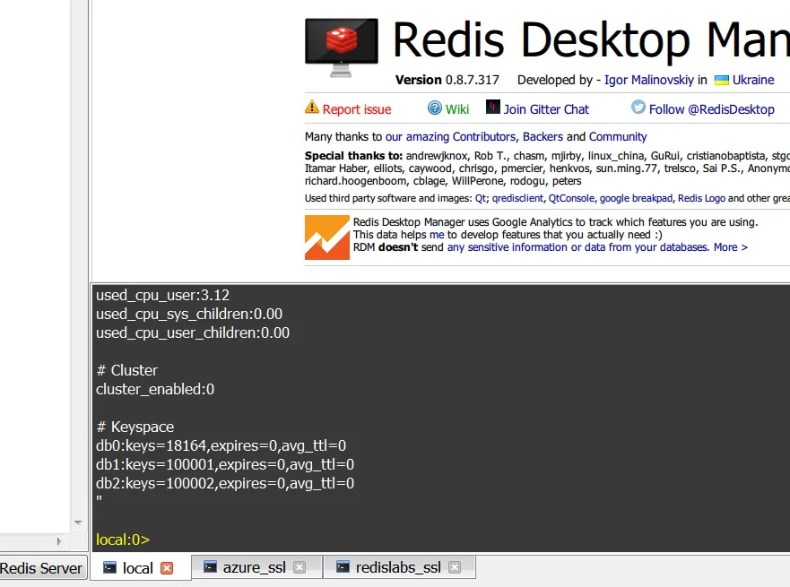Click the Report issue warning icon
The image size is (790, 587).
[x=312, y=108]
